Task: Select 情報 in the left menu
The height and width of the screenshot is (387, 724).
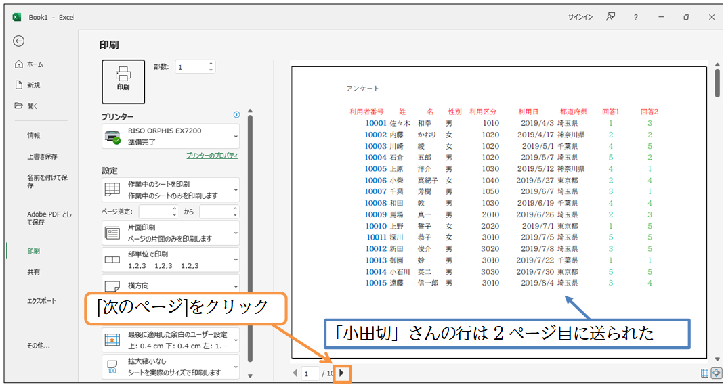Action: coord(34,135)
